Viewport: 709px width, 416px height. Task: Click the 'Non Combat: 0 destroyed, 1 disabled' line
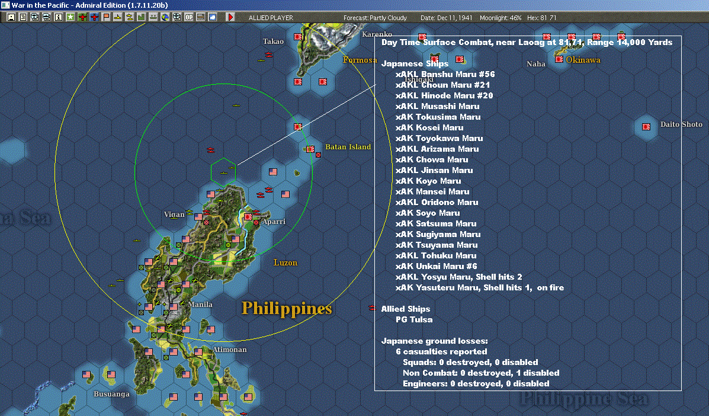pos(480,373)
